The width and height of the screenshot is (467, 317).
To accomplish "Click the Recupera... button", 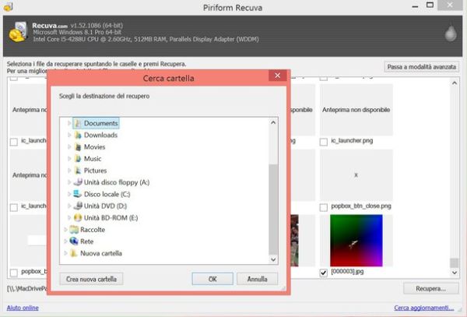I will [x=430, y=289].
